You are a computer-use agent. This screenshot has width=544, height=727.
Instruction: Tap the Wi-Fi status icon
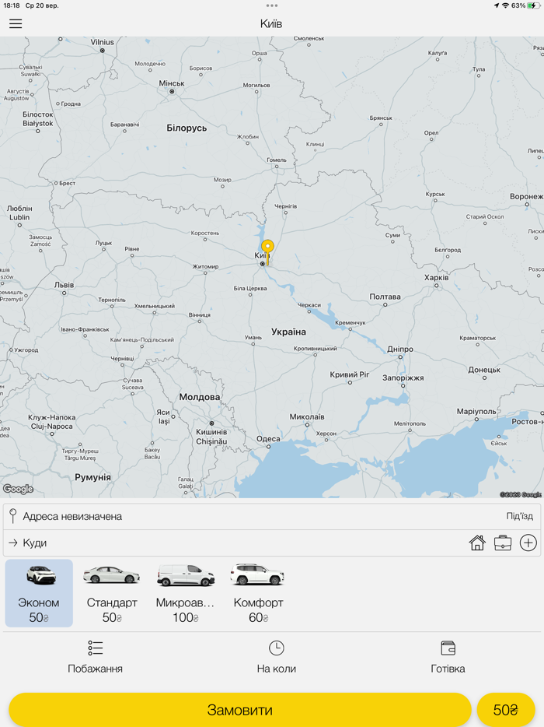point(506,5)
